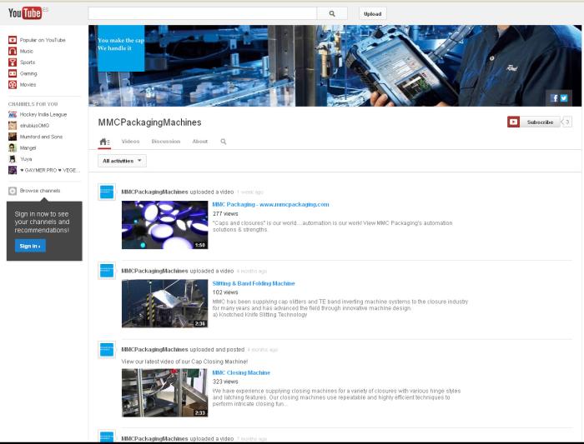Click the search magnifier button
The image size is (584, 444).
click(332, 14)
